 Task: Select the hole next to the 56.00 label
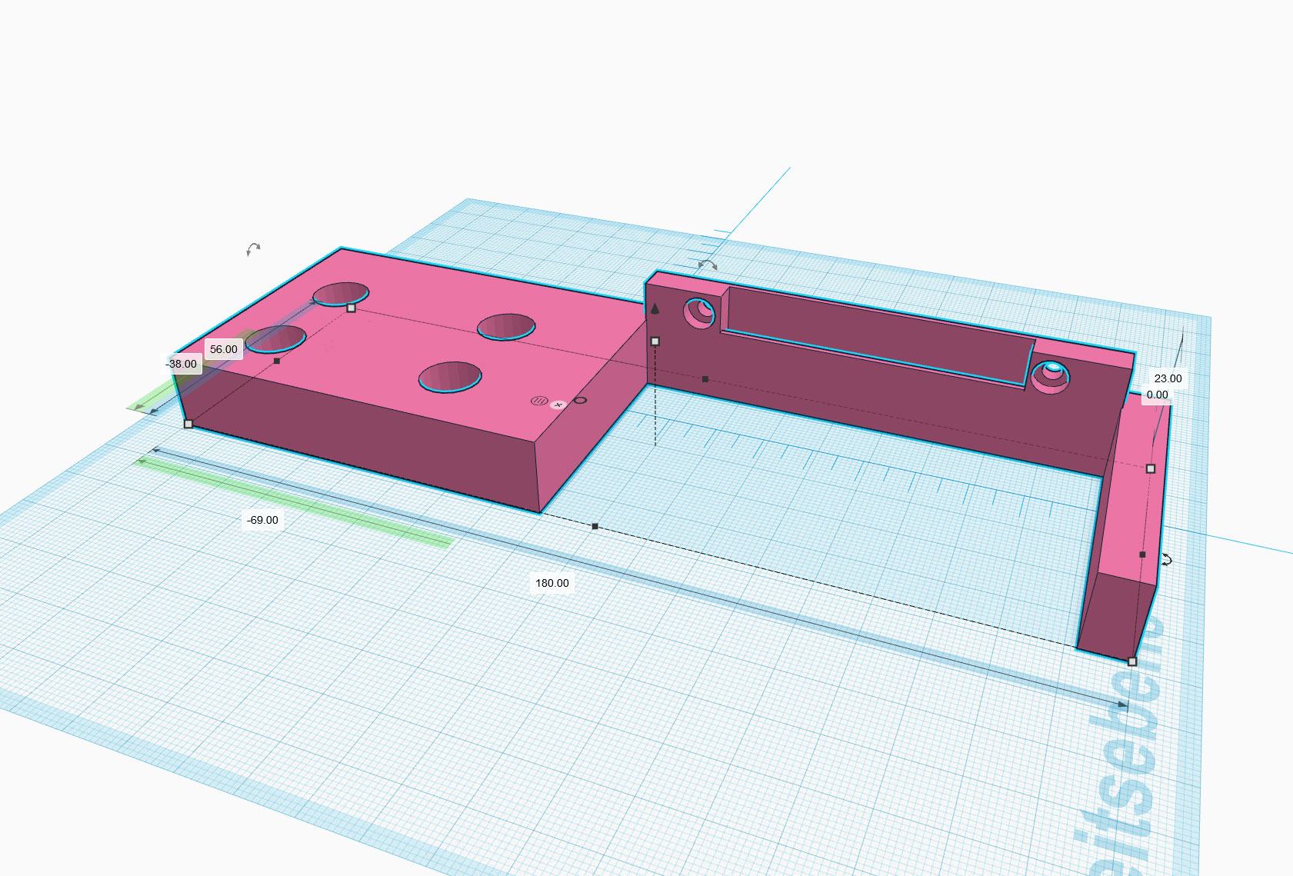pyautogui.click(x=276, y=339)
